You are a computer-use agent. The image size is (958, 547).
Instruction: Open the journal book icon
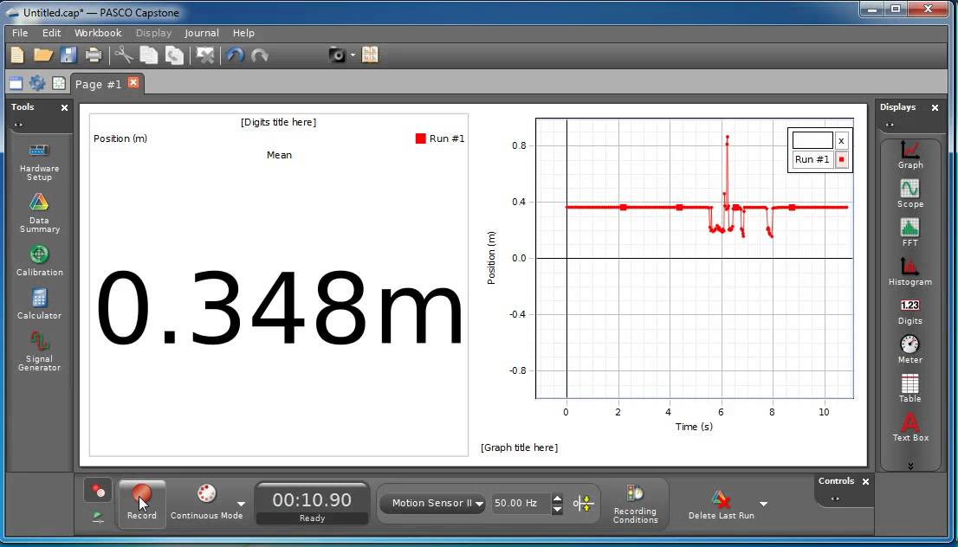[x=370, y=55]
